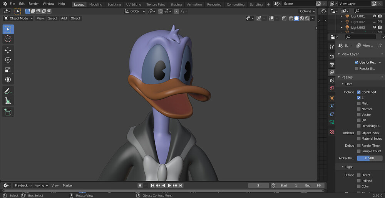Pin the properties editor context
385x198 pixels.
(x=380, y=46)
